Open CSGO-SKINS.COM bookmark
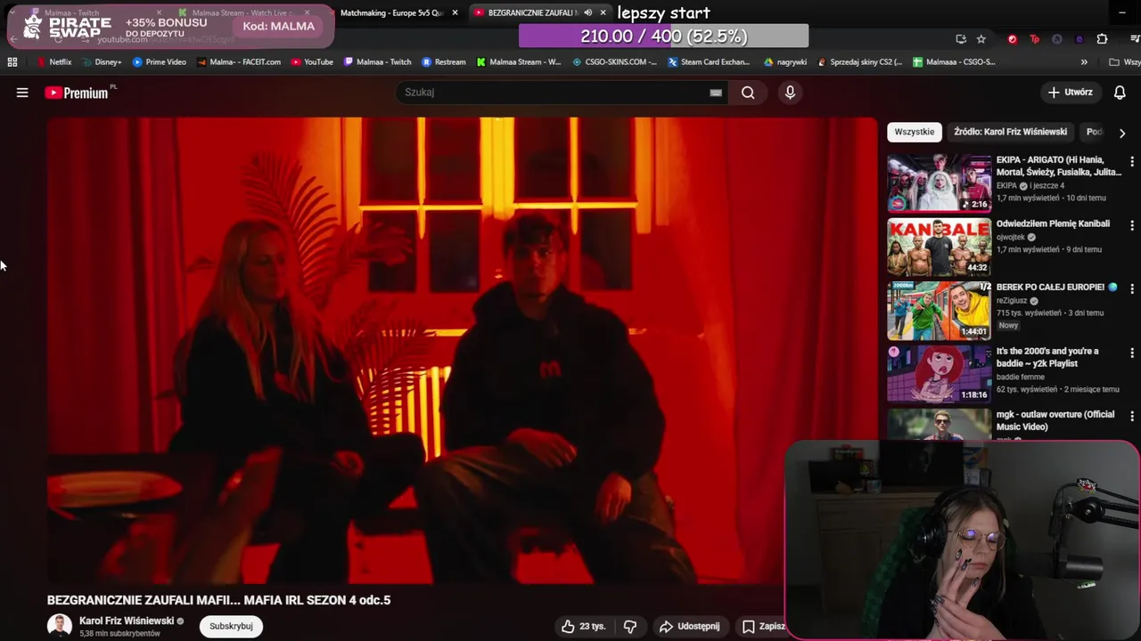 (x=614, y=62)
